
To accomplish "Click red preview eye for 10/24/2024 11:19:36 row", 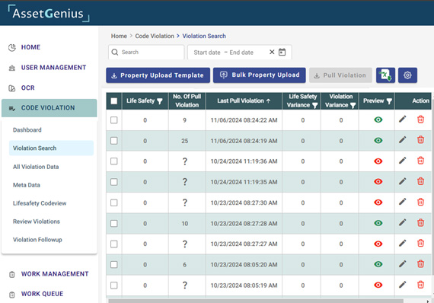I will (x=378, y=161).
